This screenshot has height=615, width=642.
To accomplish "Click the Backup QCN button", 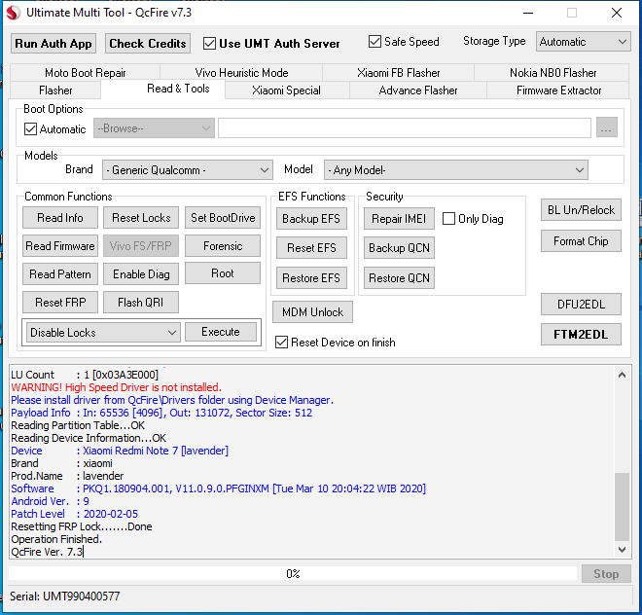I will pos(399,248).
